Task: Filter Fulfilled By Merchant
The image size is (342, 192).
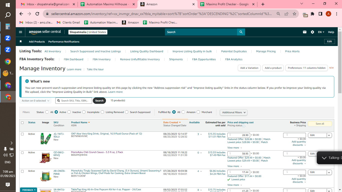Action: point(198,112)
